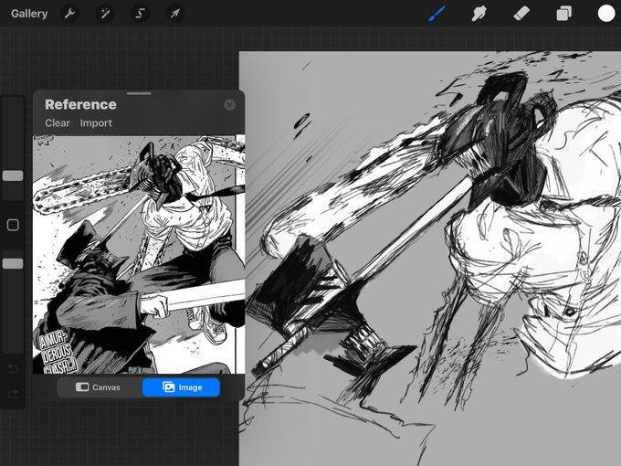Tap the Reference panel drag handle
The width and height of the screenshot is (621, 466).
pos(139,93)
